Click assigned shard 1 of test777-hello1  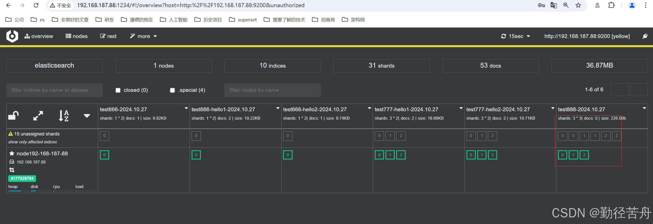pyautogui.click(x=390, y=155)
